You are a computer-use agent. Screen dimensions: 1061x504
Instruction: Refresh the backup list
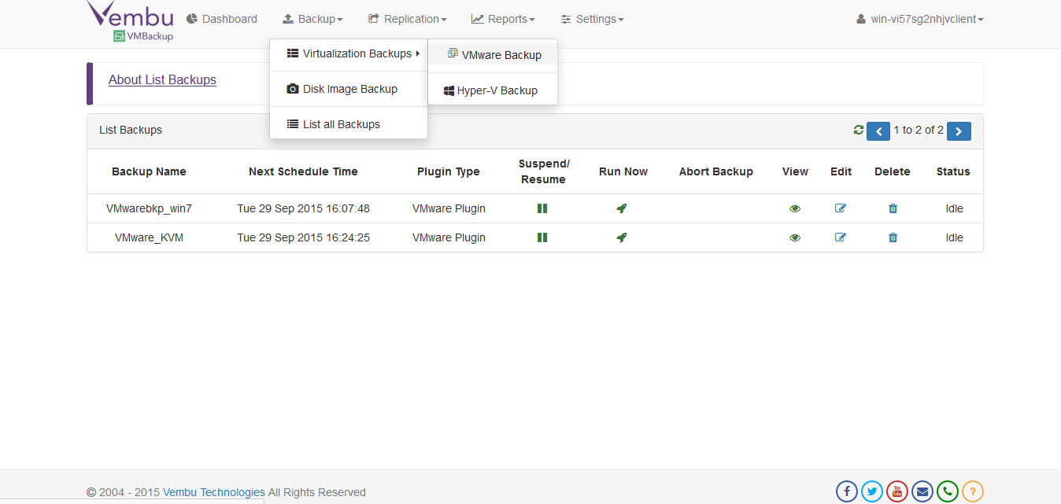pos(859,130)
